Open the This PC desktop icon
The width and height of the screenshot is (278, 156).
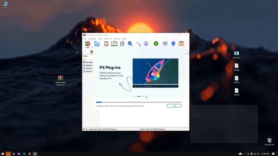6,5
